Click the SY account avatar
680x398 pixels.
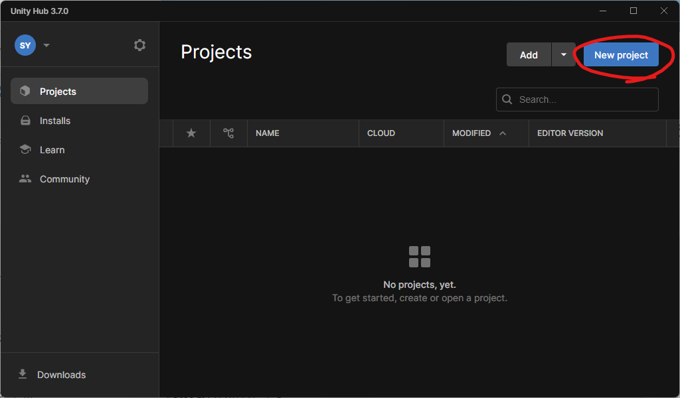click(25, 45)
